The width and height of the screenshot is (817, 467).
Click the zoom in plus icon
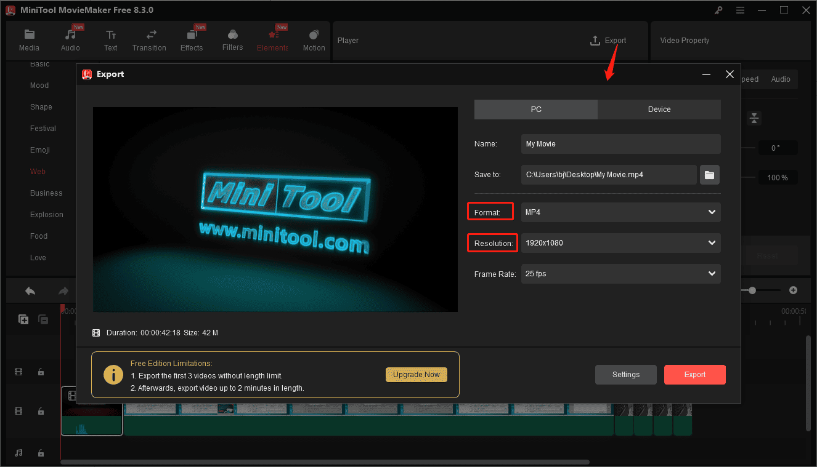794,290
